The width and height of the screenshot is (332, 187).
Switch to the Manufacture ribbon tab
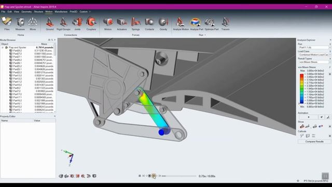61,11
